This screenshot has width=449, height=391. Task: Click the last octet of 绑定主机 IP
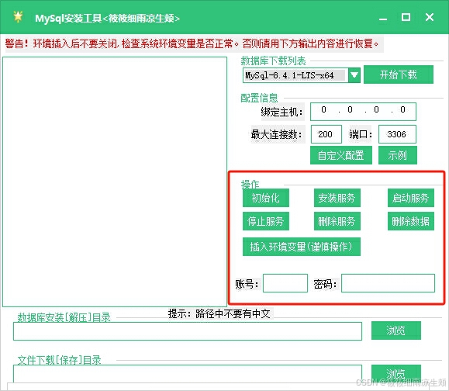coord(402,109)
